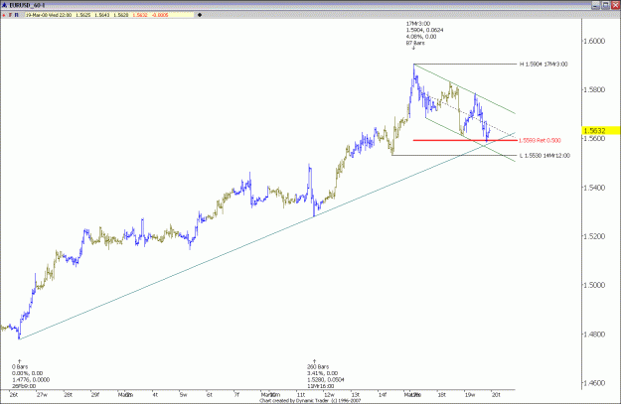This screenshot has height=404, width=621.
Task: Click the 1.4800 price axis label
Action: click(595, 335)
